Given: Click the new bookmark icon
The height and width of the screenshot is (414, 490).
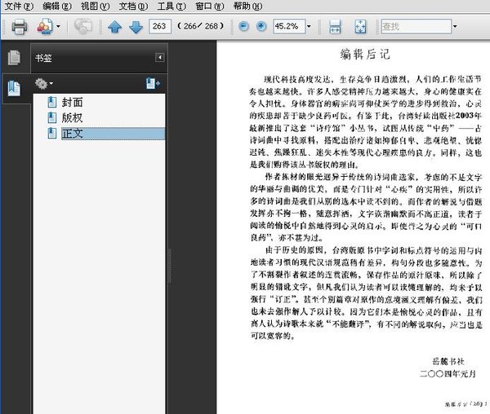Looking at the screenshot, I should tap(154, 84).
